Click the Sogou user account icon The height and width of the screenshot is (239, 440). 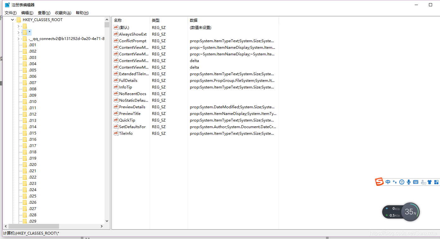point(423,182)
